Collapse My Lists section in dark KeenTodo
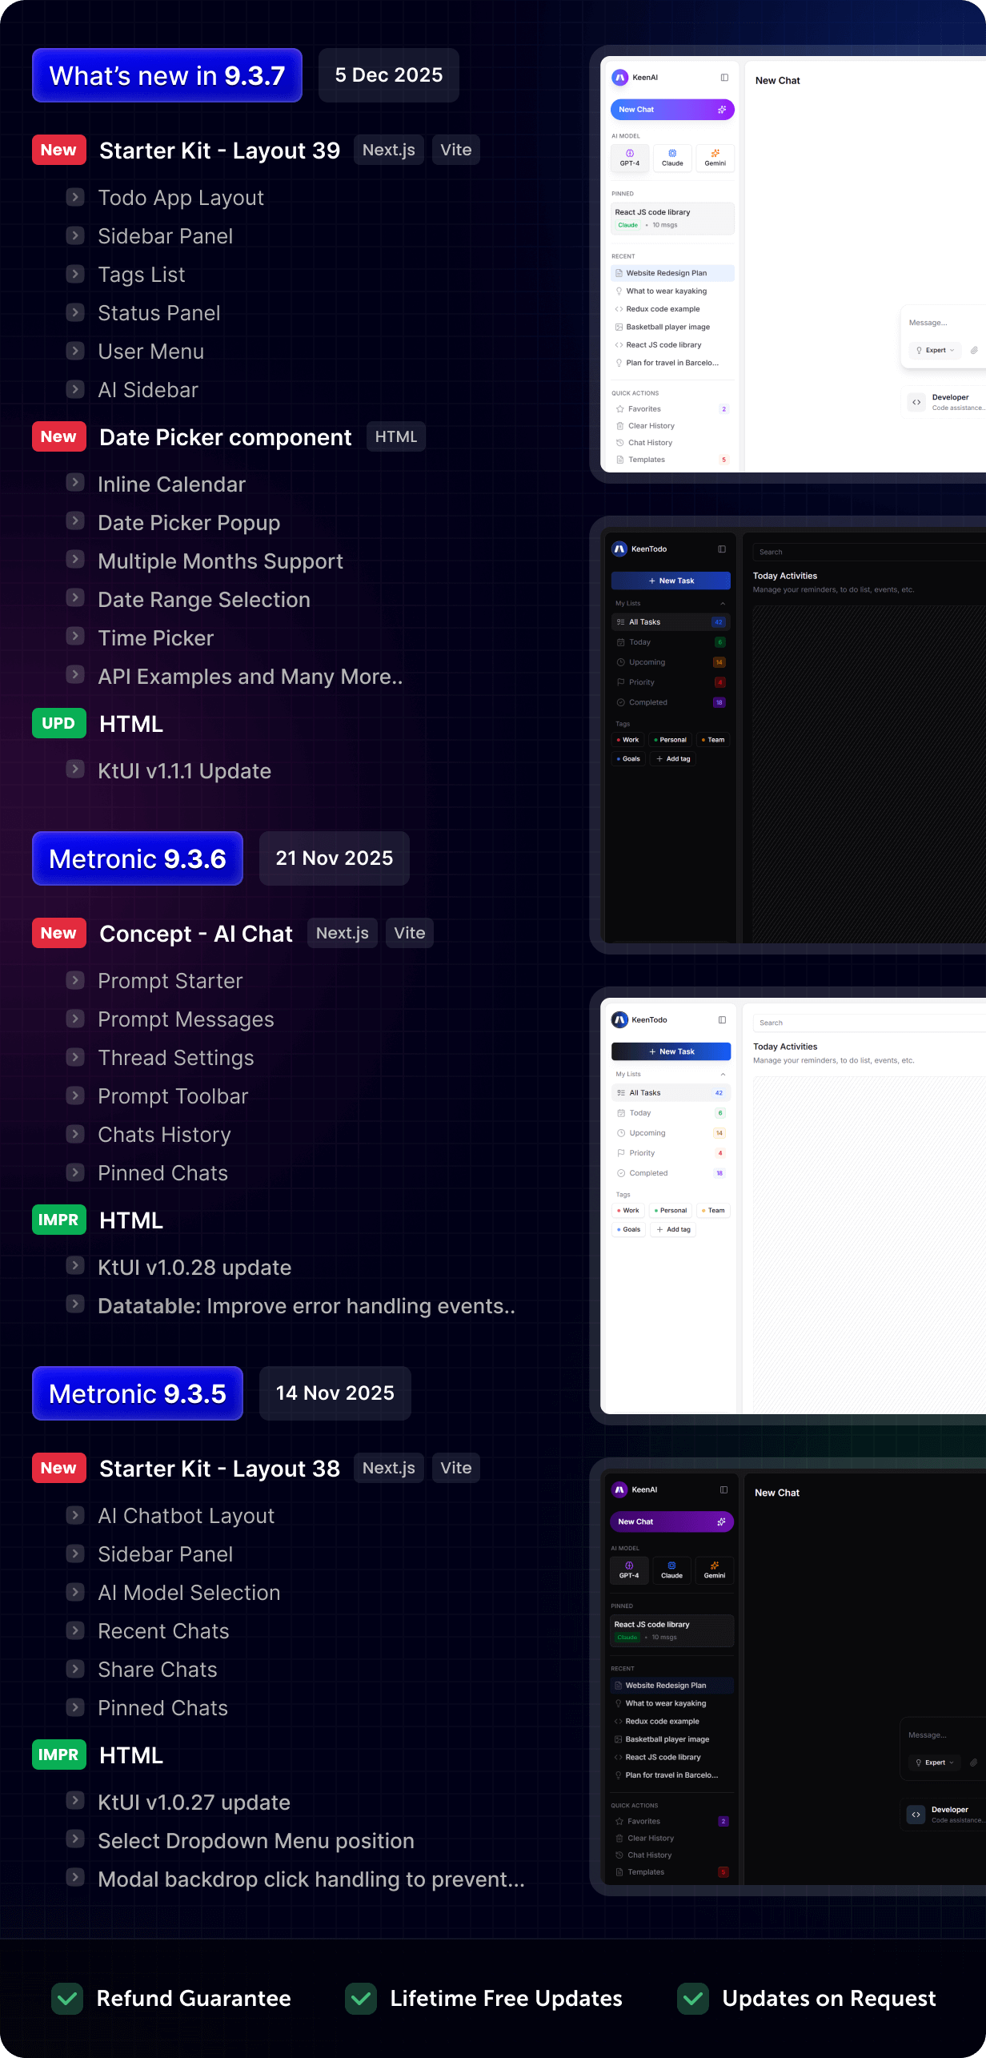The width and height of the screenshot is (986, 2058). coord(723,604)
